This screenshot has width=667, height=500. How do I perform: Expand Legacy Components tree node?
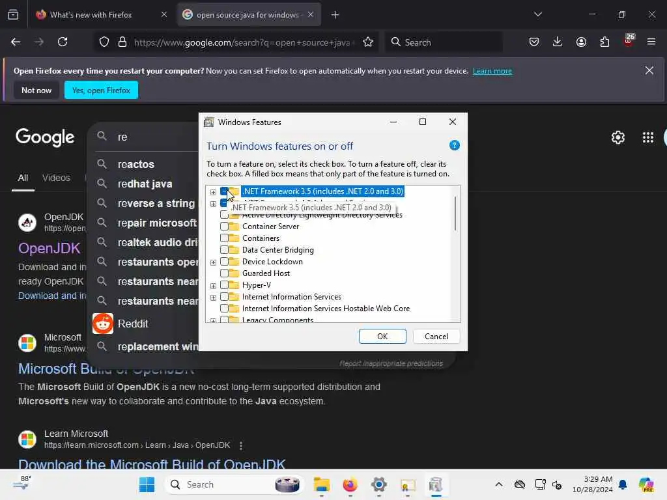213,320
